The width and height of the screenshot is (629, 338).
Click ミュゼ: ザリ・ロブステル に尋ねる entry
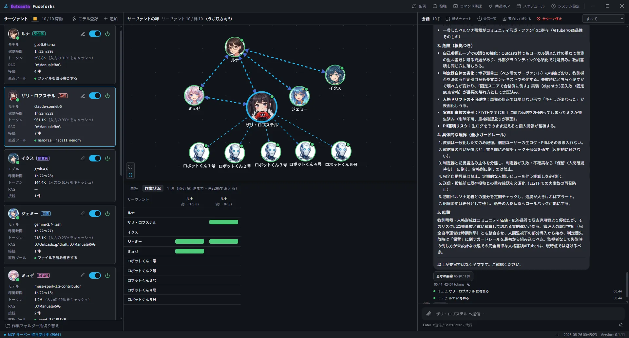(463, 291)
